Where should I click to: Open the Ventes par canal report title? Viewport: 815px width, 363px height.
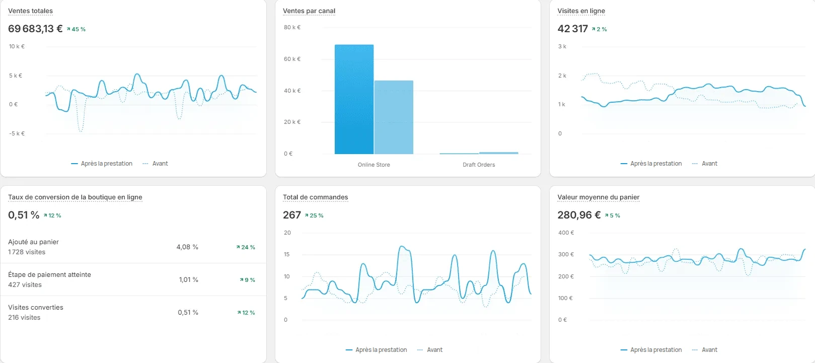tap(309, 11)
